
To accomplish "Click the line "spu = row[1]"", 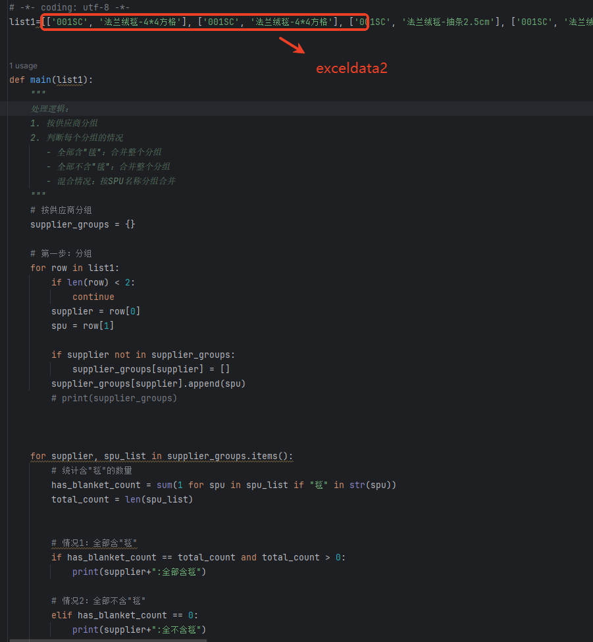I will click(x=83, y=326).
